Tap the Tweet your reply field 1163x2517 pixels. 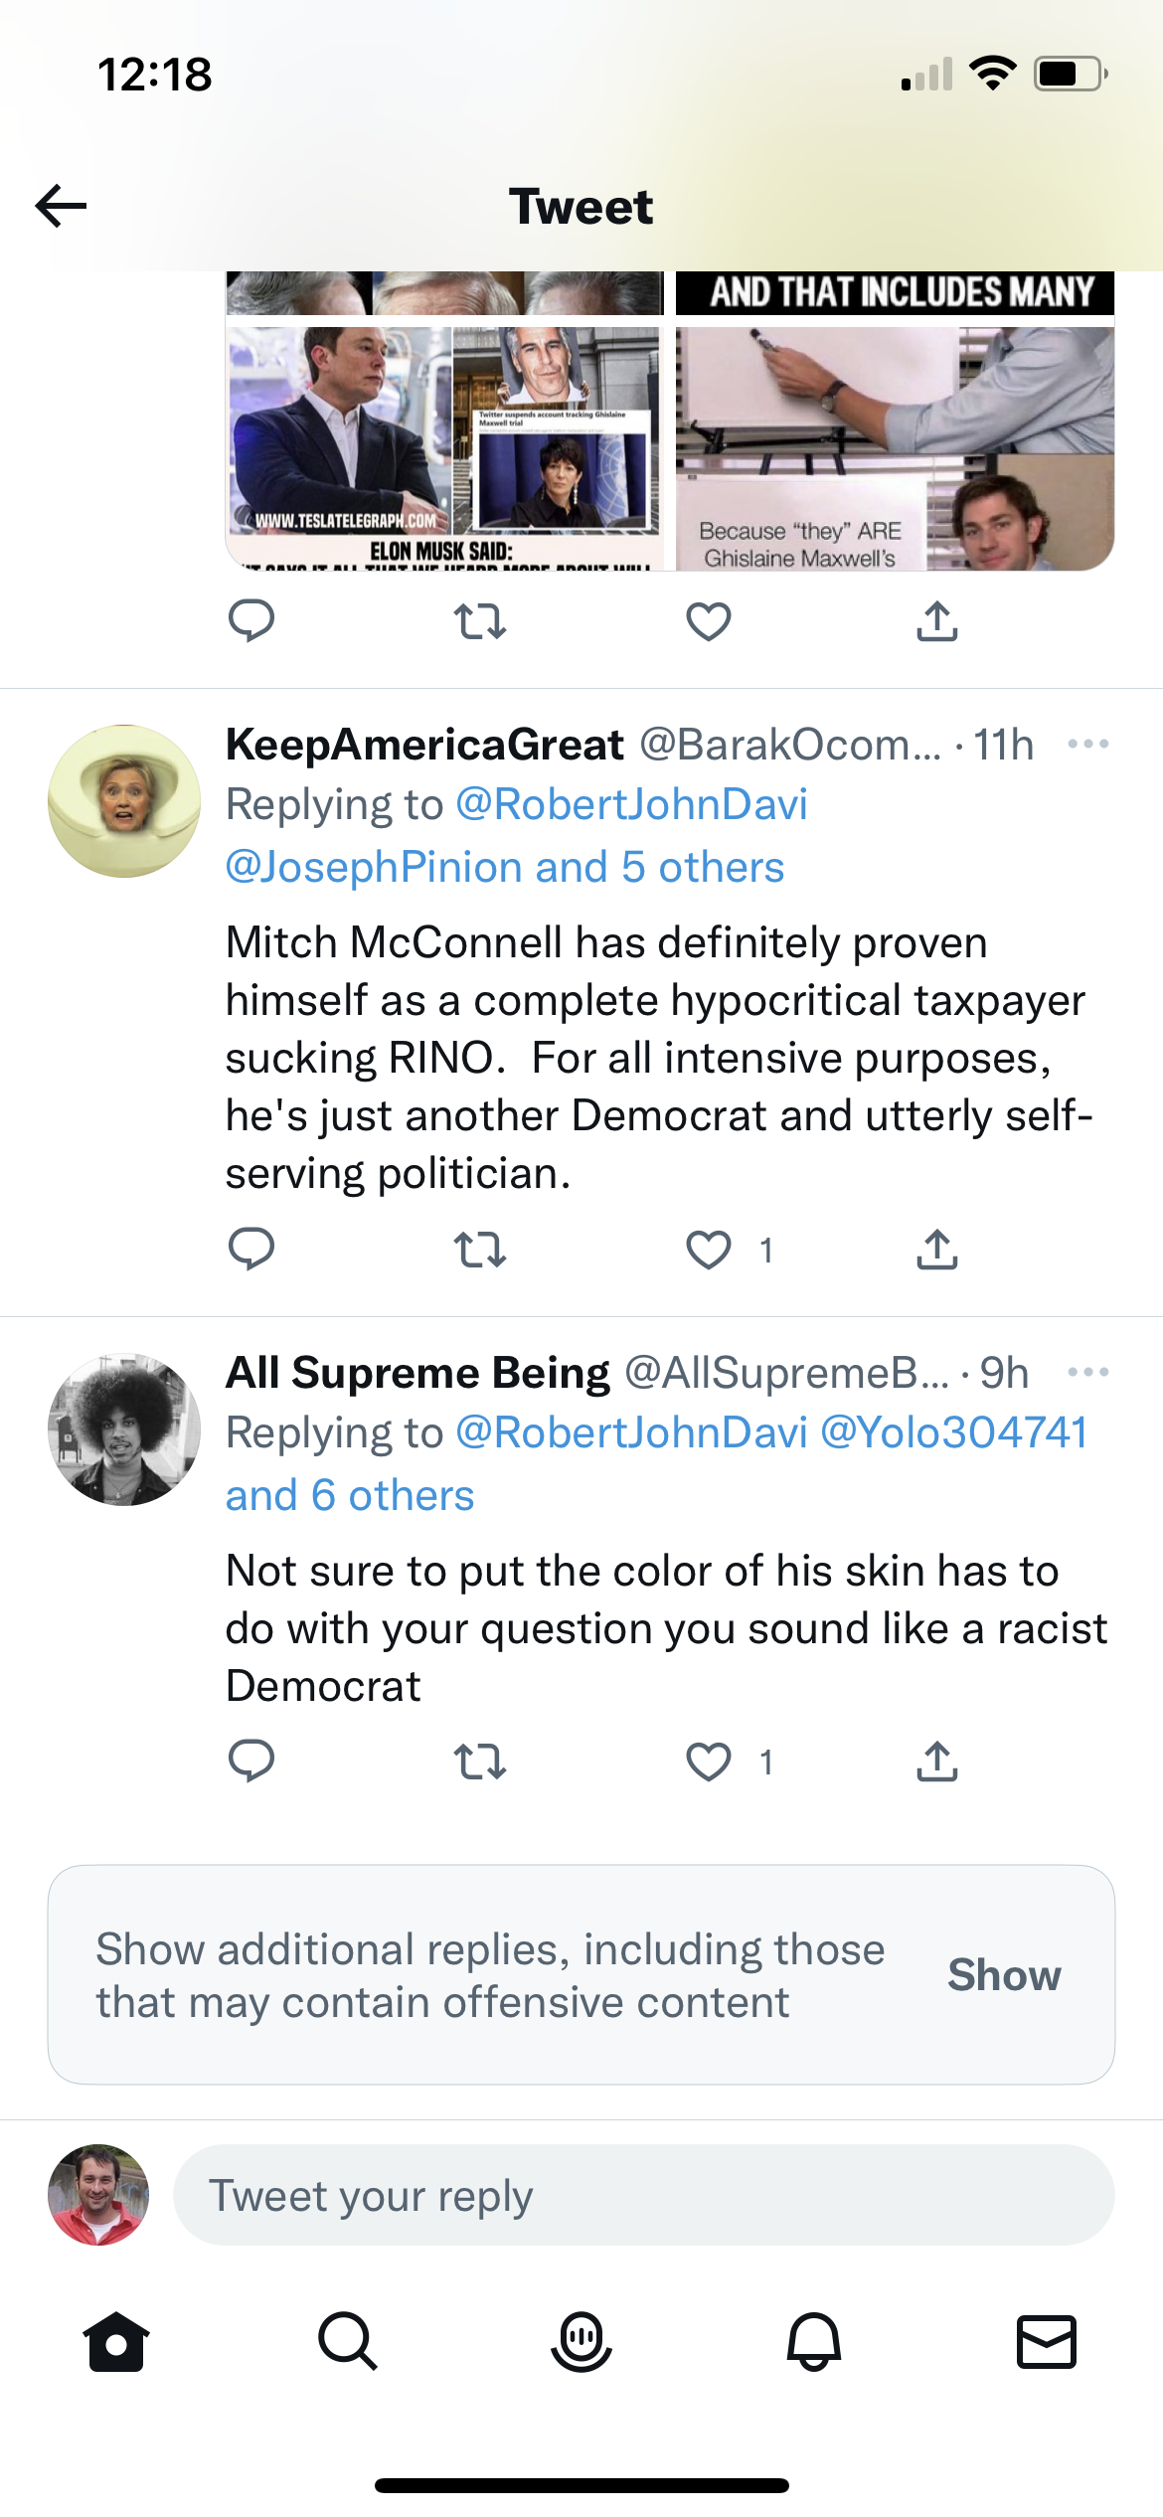tap(643, 2195)
